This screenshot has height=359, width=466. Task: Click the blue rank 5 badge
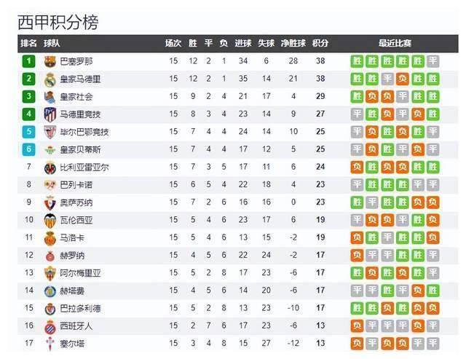click(x=28, y=132)
